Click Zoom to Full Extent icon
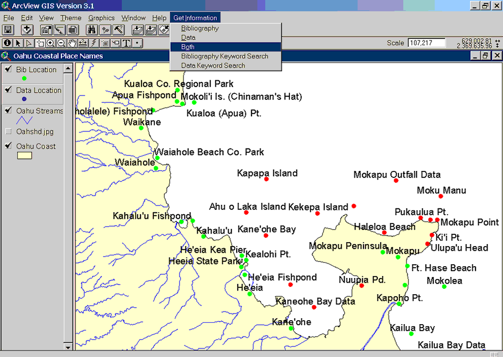The height and width of the screenshot is (357, 503). coord(138,30)
